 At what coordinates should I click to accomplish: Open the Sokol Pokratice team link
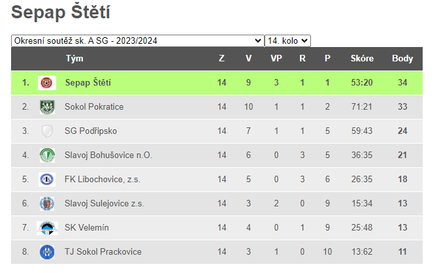pos(94,106)
